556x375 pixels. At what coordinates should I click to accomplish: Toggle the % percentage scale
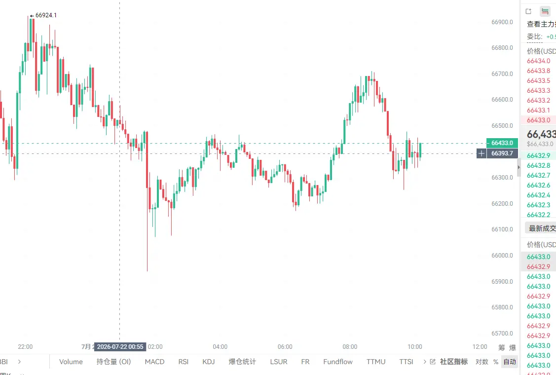pos(496,362)
